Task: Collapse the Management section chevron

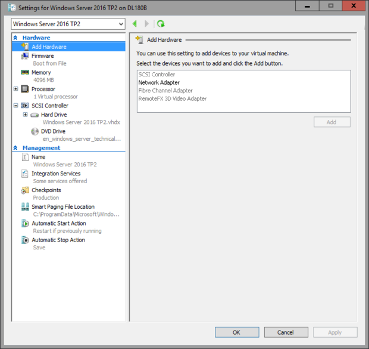Action: click(x=15, y=148)
